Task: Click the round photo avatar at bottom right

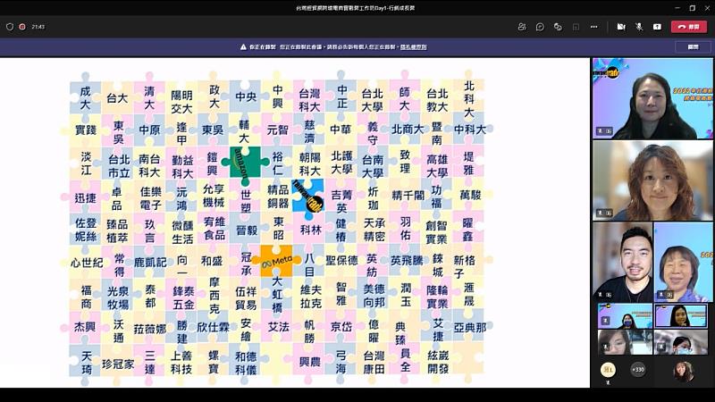Action: click(x=683, y=371)
